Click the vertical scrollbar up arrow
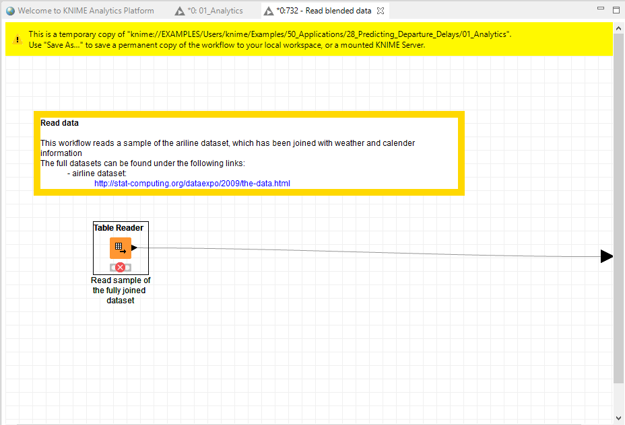Viewport: 625px width, 425px height. (x=619, y=29)
